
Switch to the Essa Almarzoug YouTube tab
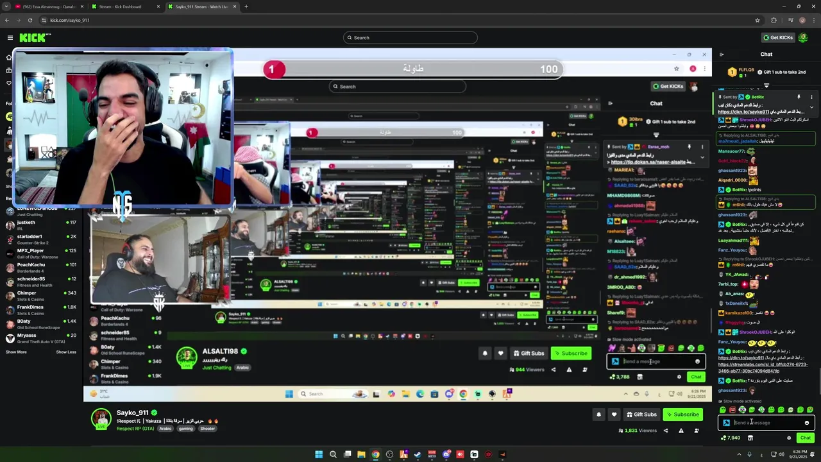coord(48,6)
